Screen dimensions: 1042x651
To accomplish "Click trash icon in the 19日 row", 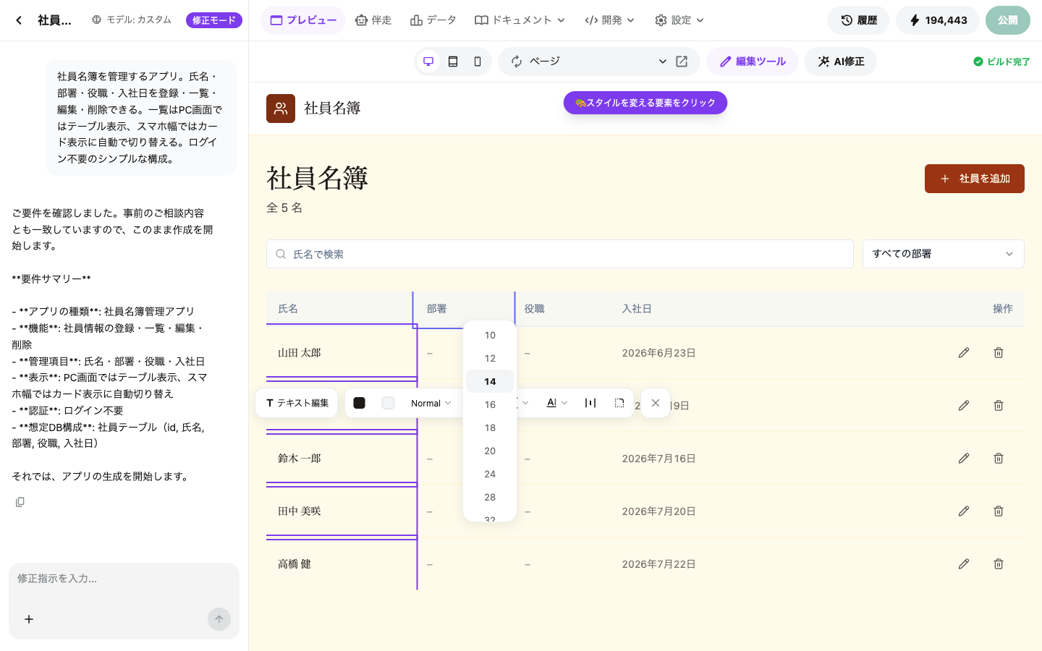I will pos(999,406).
